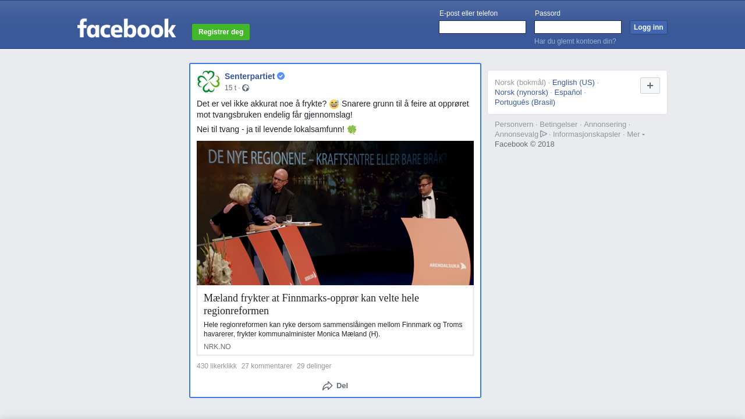745x419 pixels.
Task: Focus the E-post eller telefon field
Action: click(483, 27)
